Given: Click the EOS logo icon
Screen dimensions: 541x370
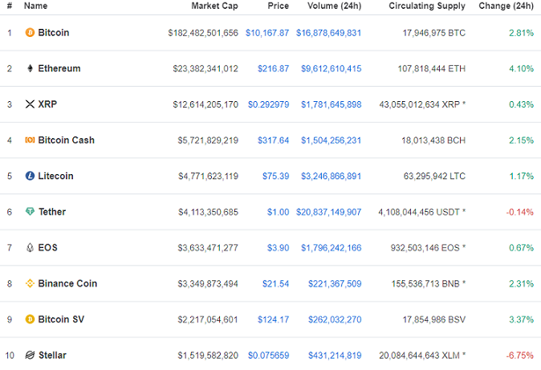Looking at the screenshot, I should pos(30,247).
